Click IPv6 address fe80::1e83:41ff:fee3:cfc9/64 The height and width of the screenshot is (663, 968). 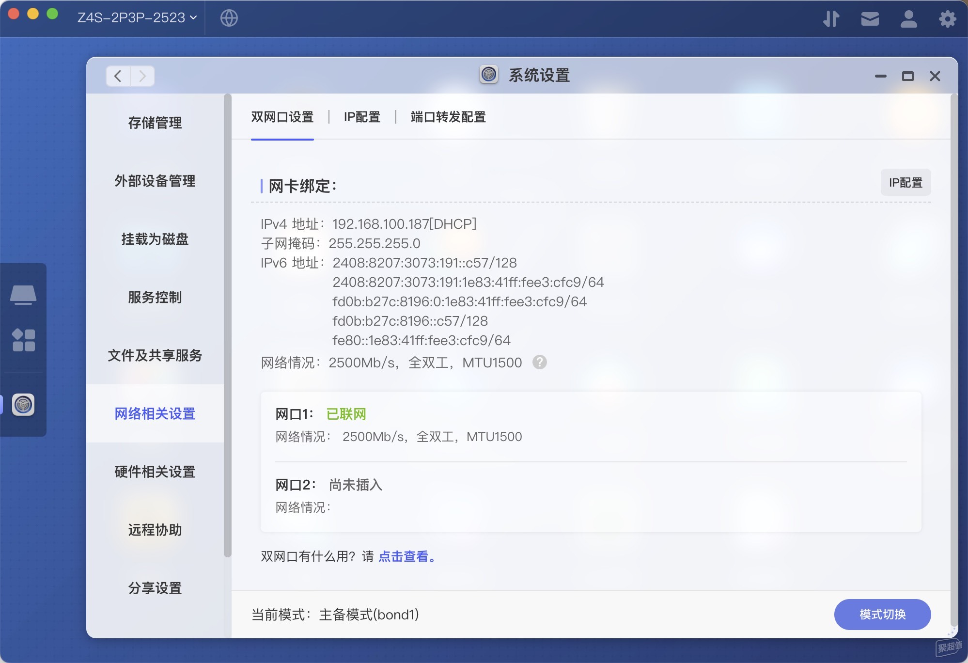pyautogui.click(x=422, y=340)
